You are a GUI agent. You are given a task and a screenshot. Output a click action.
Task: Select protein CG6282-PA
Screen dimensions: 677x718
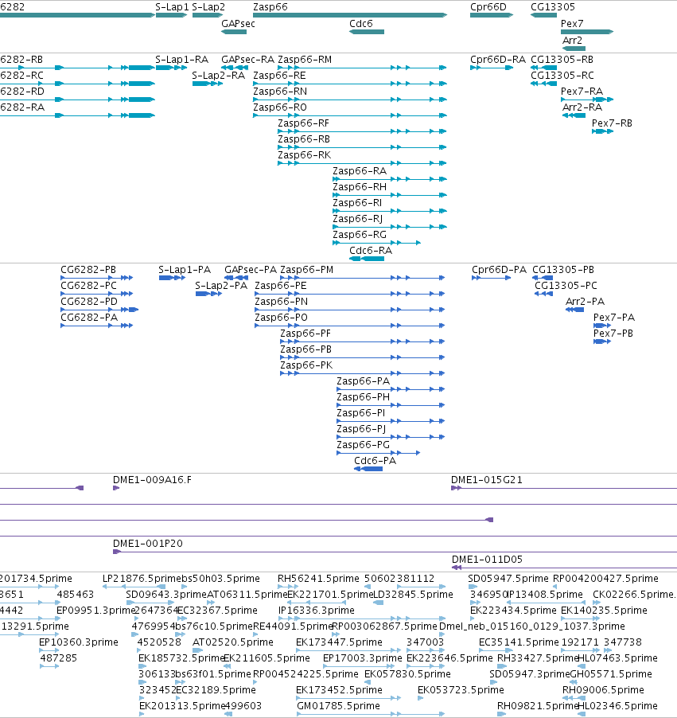pos(96,326)
